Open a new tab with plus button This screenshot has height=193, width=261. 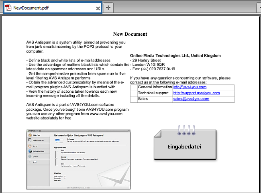pos(108,8)
